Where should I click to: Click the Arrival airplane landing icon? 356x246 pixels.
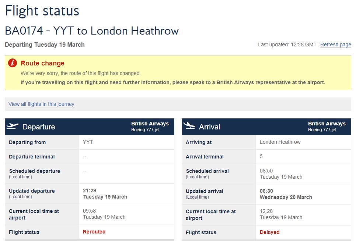tap(189, 126)
